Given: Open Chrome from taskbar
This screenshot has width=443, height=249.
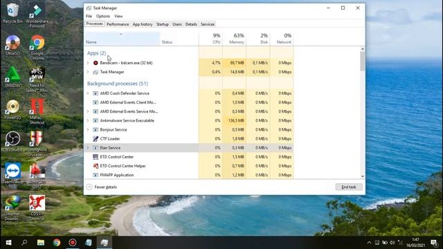Looking at the screenshot, I should [57, 243].
